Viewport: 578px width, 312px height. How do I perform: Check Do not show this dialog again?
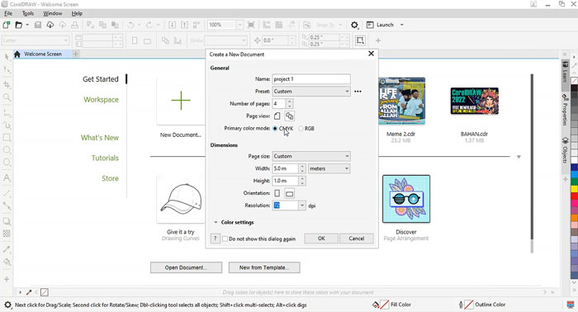[225, 239]
